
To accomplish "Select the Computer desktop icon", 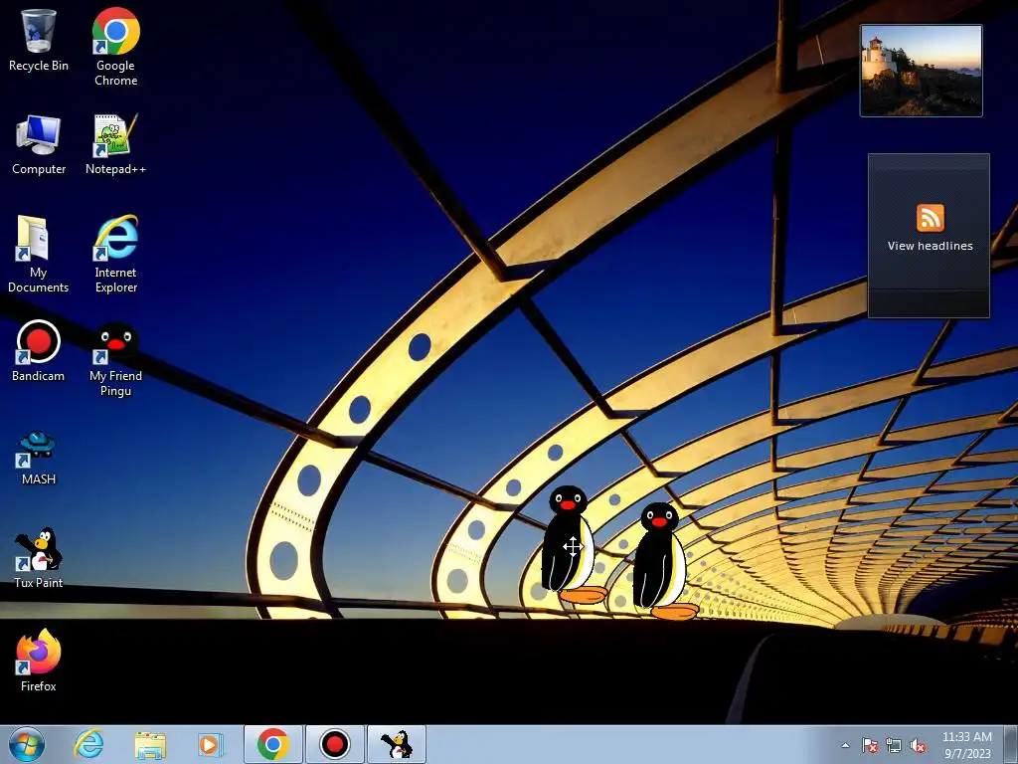I will [39, 144].
